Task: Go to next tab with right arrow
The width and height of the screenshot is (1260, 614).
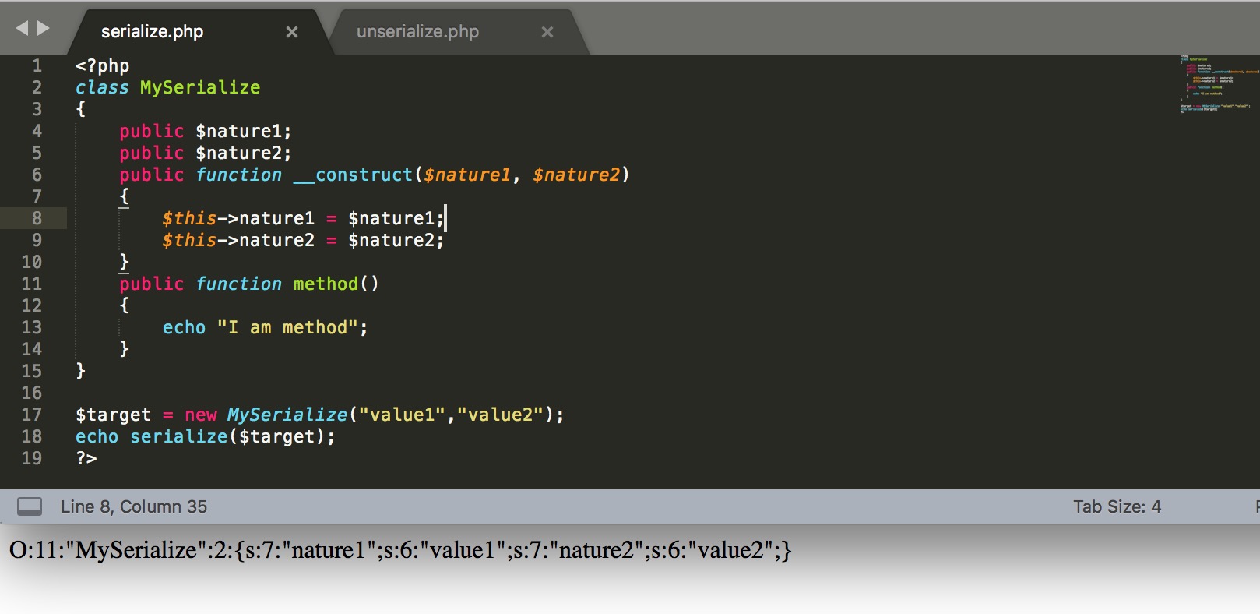Action: click(x=44, y=29)
